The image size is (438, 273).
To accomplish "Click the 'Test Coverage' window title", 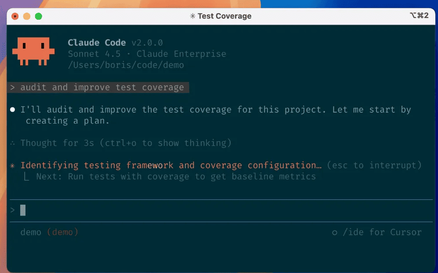I will point(224,16).
